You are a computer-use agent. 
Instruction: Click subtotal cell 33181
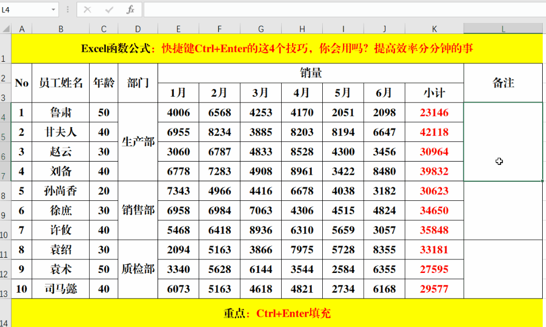point(434,249)
